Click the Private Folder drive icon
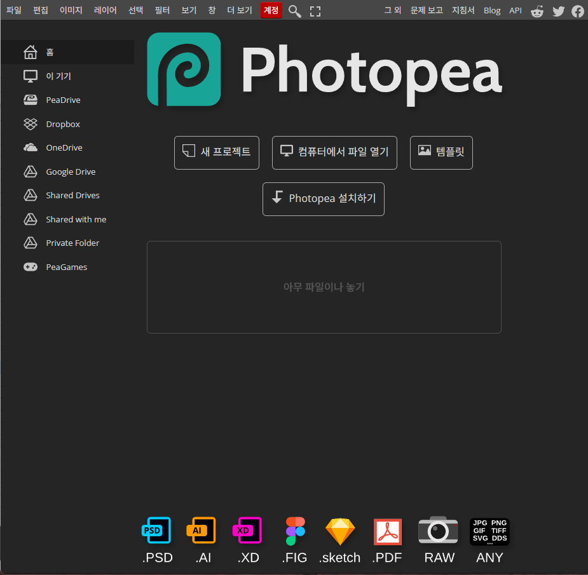Image resolution: width=588 pixels, height=575 pixels. 31,243
